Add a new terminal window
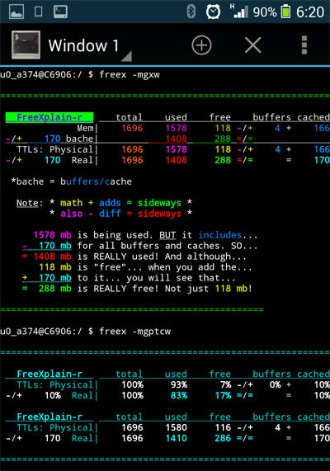 pos(201,45)
